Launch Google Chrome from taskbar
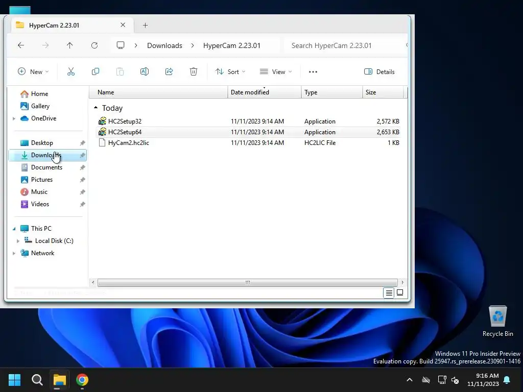The height and width of the screenshot is (392, 523). (82, 380)
